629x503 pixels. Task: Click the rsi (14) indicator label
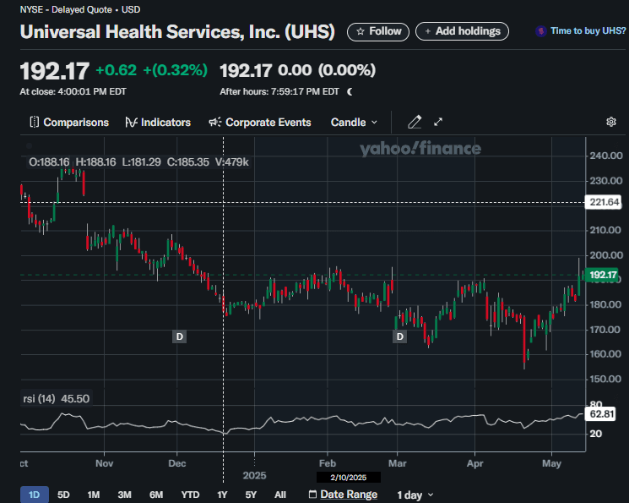[40, 398]
